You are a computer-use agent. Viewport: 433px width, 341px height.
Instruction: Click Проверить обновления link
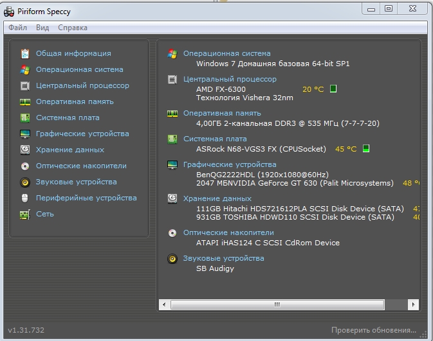coord(374,330)
